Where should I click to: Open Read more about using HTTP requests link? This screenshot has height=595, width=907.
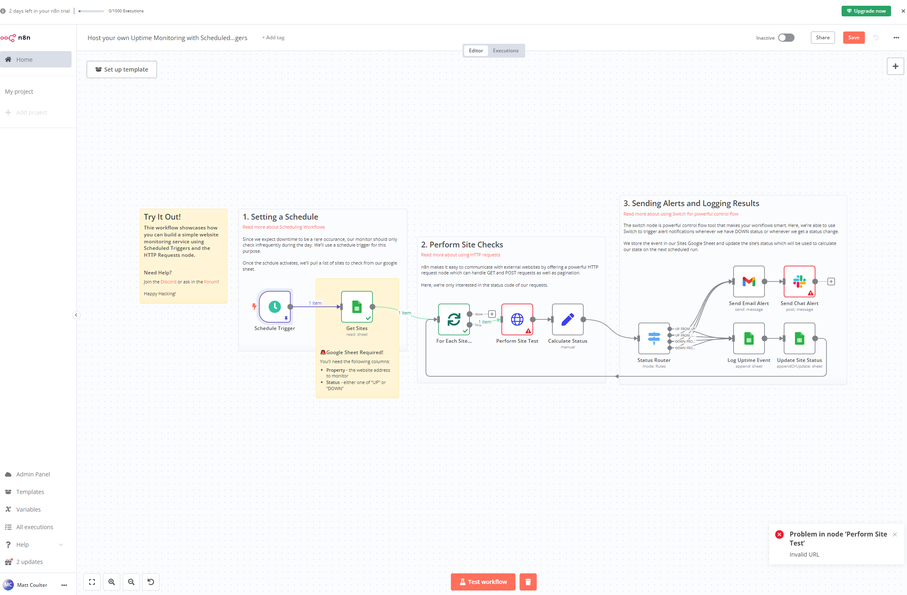click(x=460, y=255)
